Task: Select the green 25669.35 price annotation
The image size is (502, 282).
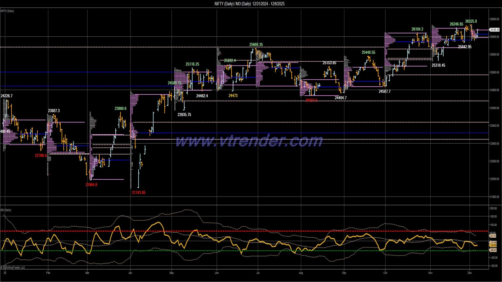Action: point(256,44)
